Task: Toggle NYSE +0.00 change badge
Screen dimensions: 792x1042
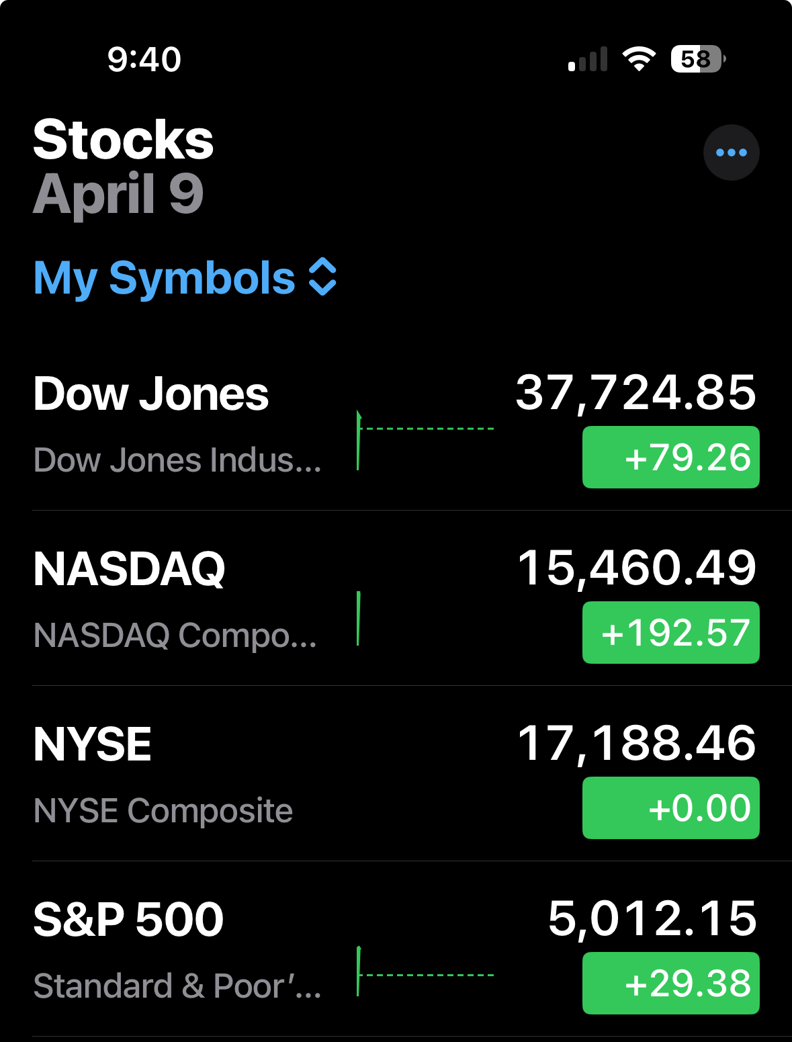Action: [x=670, y=808]
